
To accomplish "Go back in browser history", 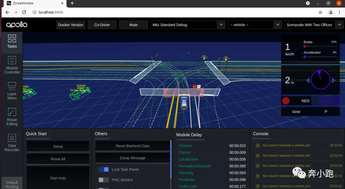I will (x=7, y=12).
